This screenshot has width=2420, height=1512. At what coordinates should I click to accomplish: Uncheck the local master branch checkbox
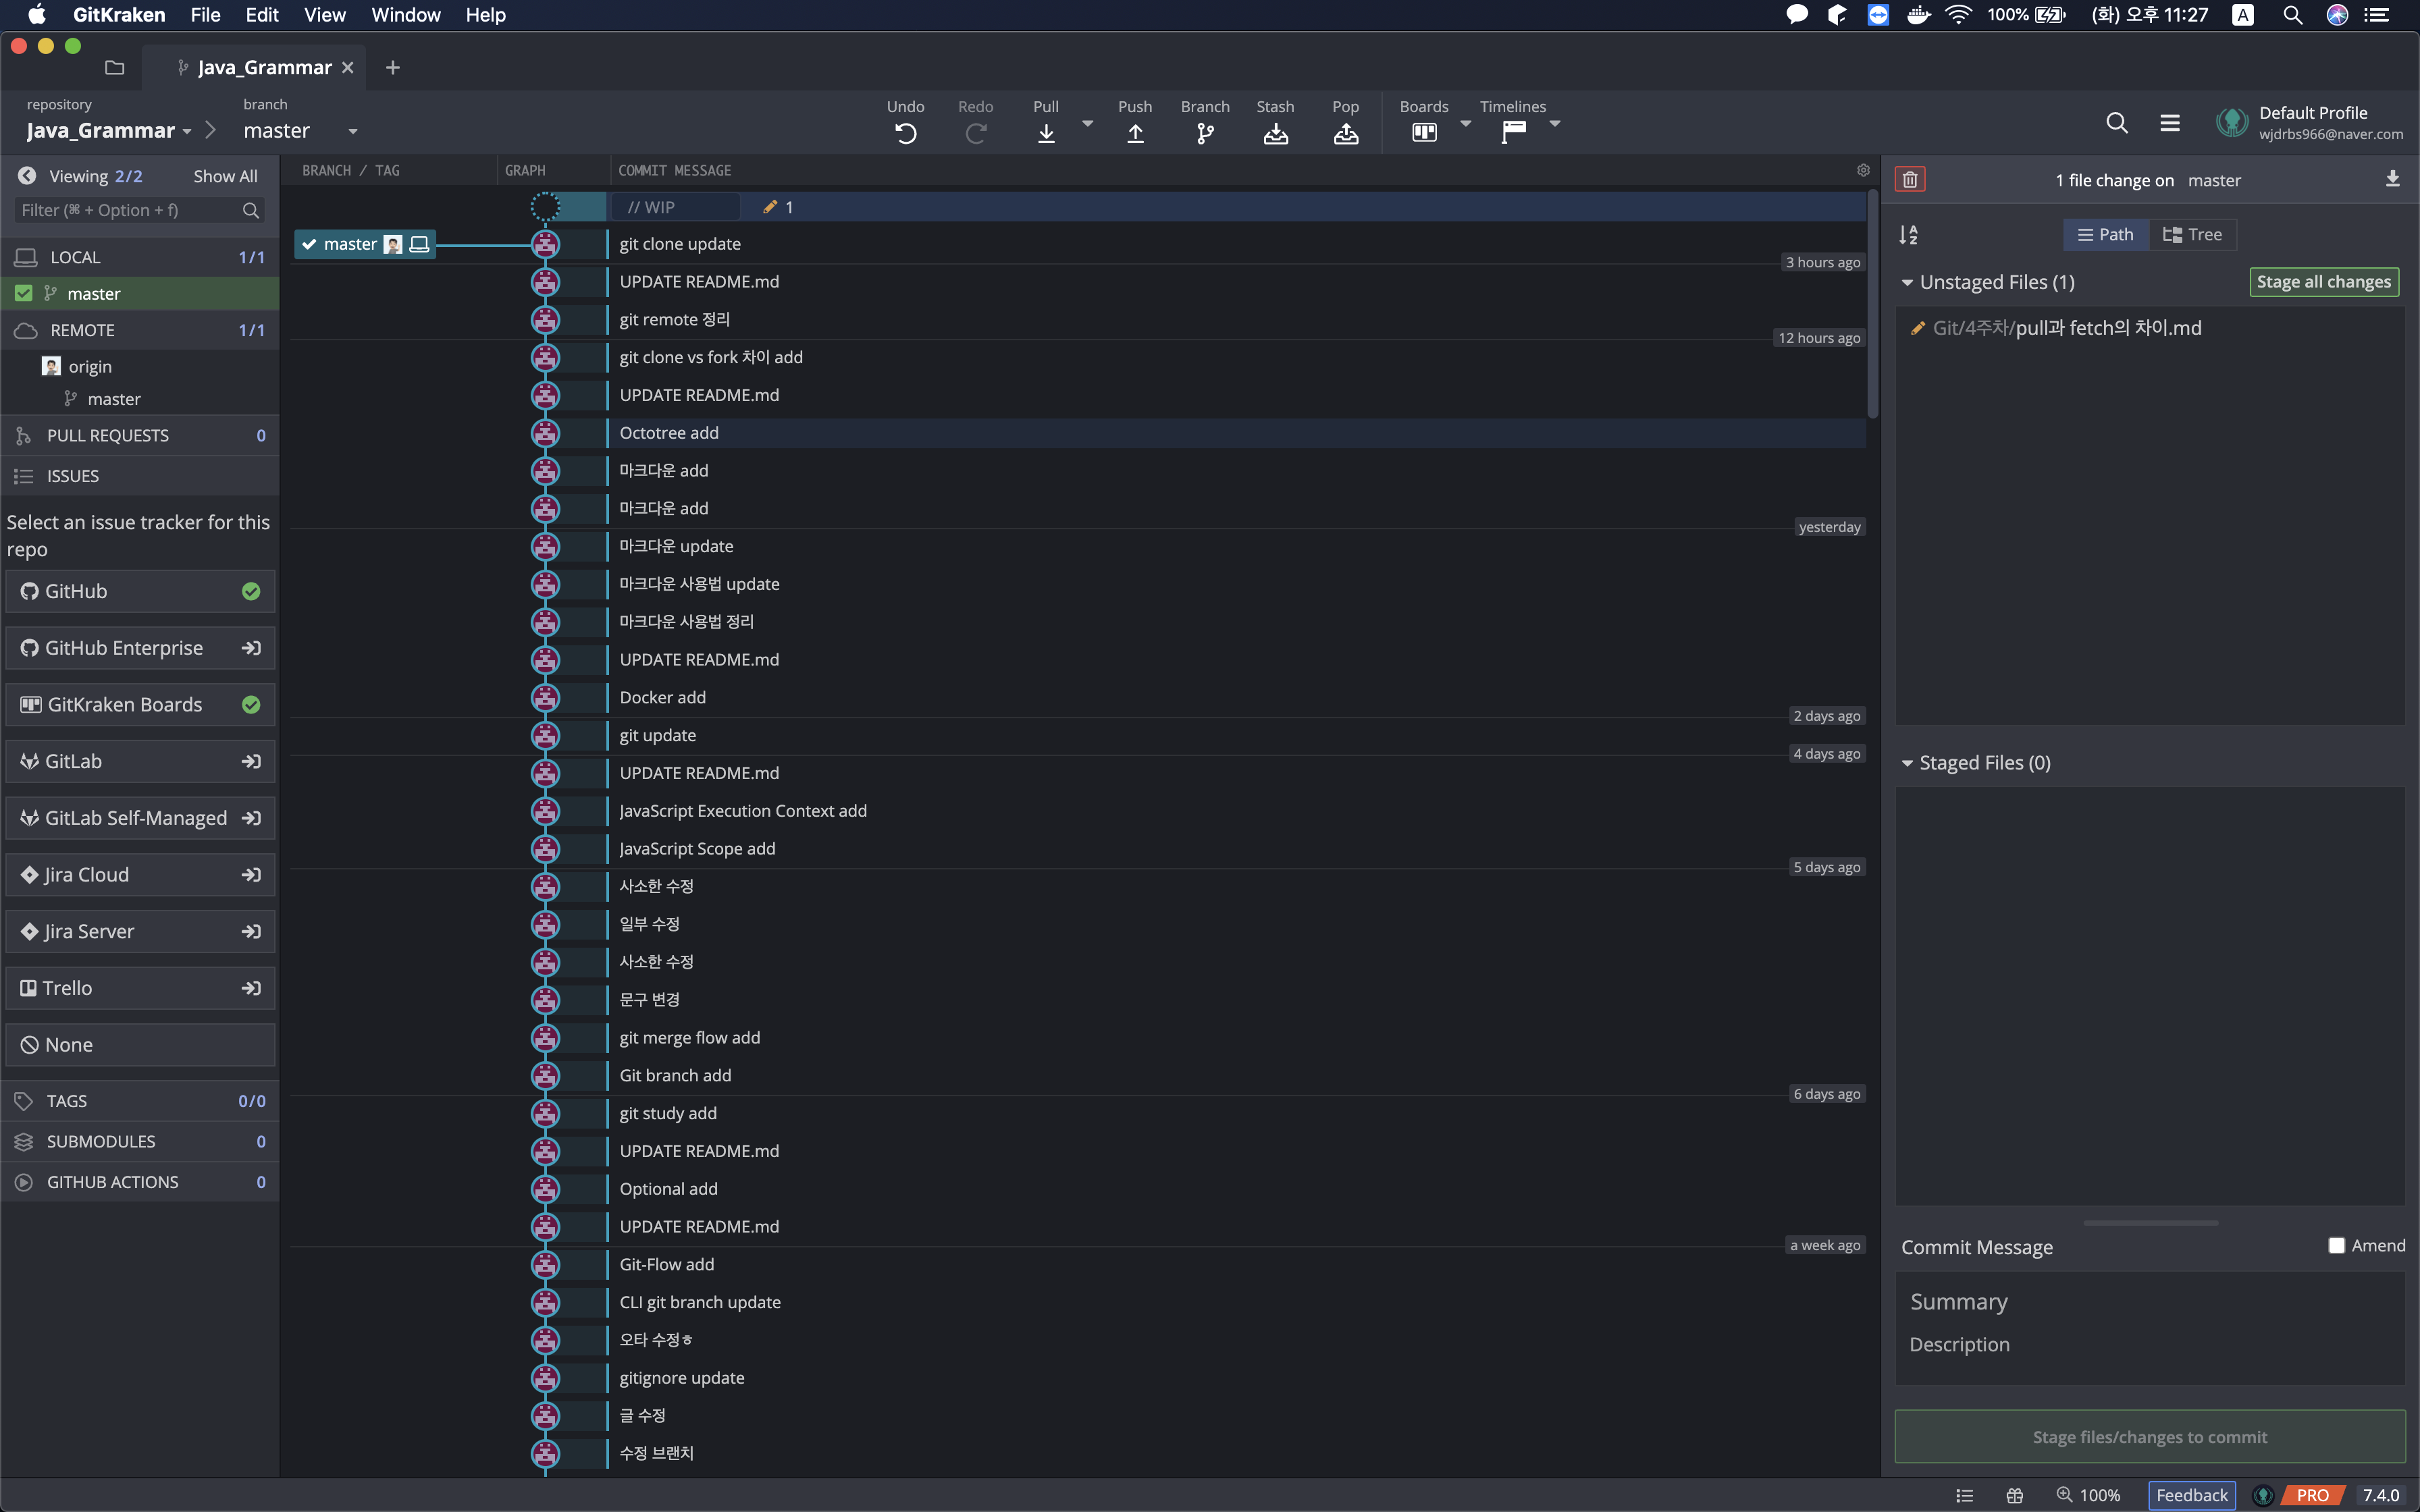pyautogui.click(x=24, y=293)
